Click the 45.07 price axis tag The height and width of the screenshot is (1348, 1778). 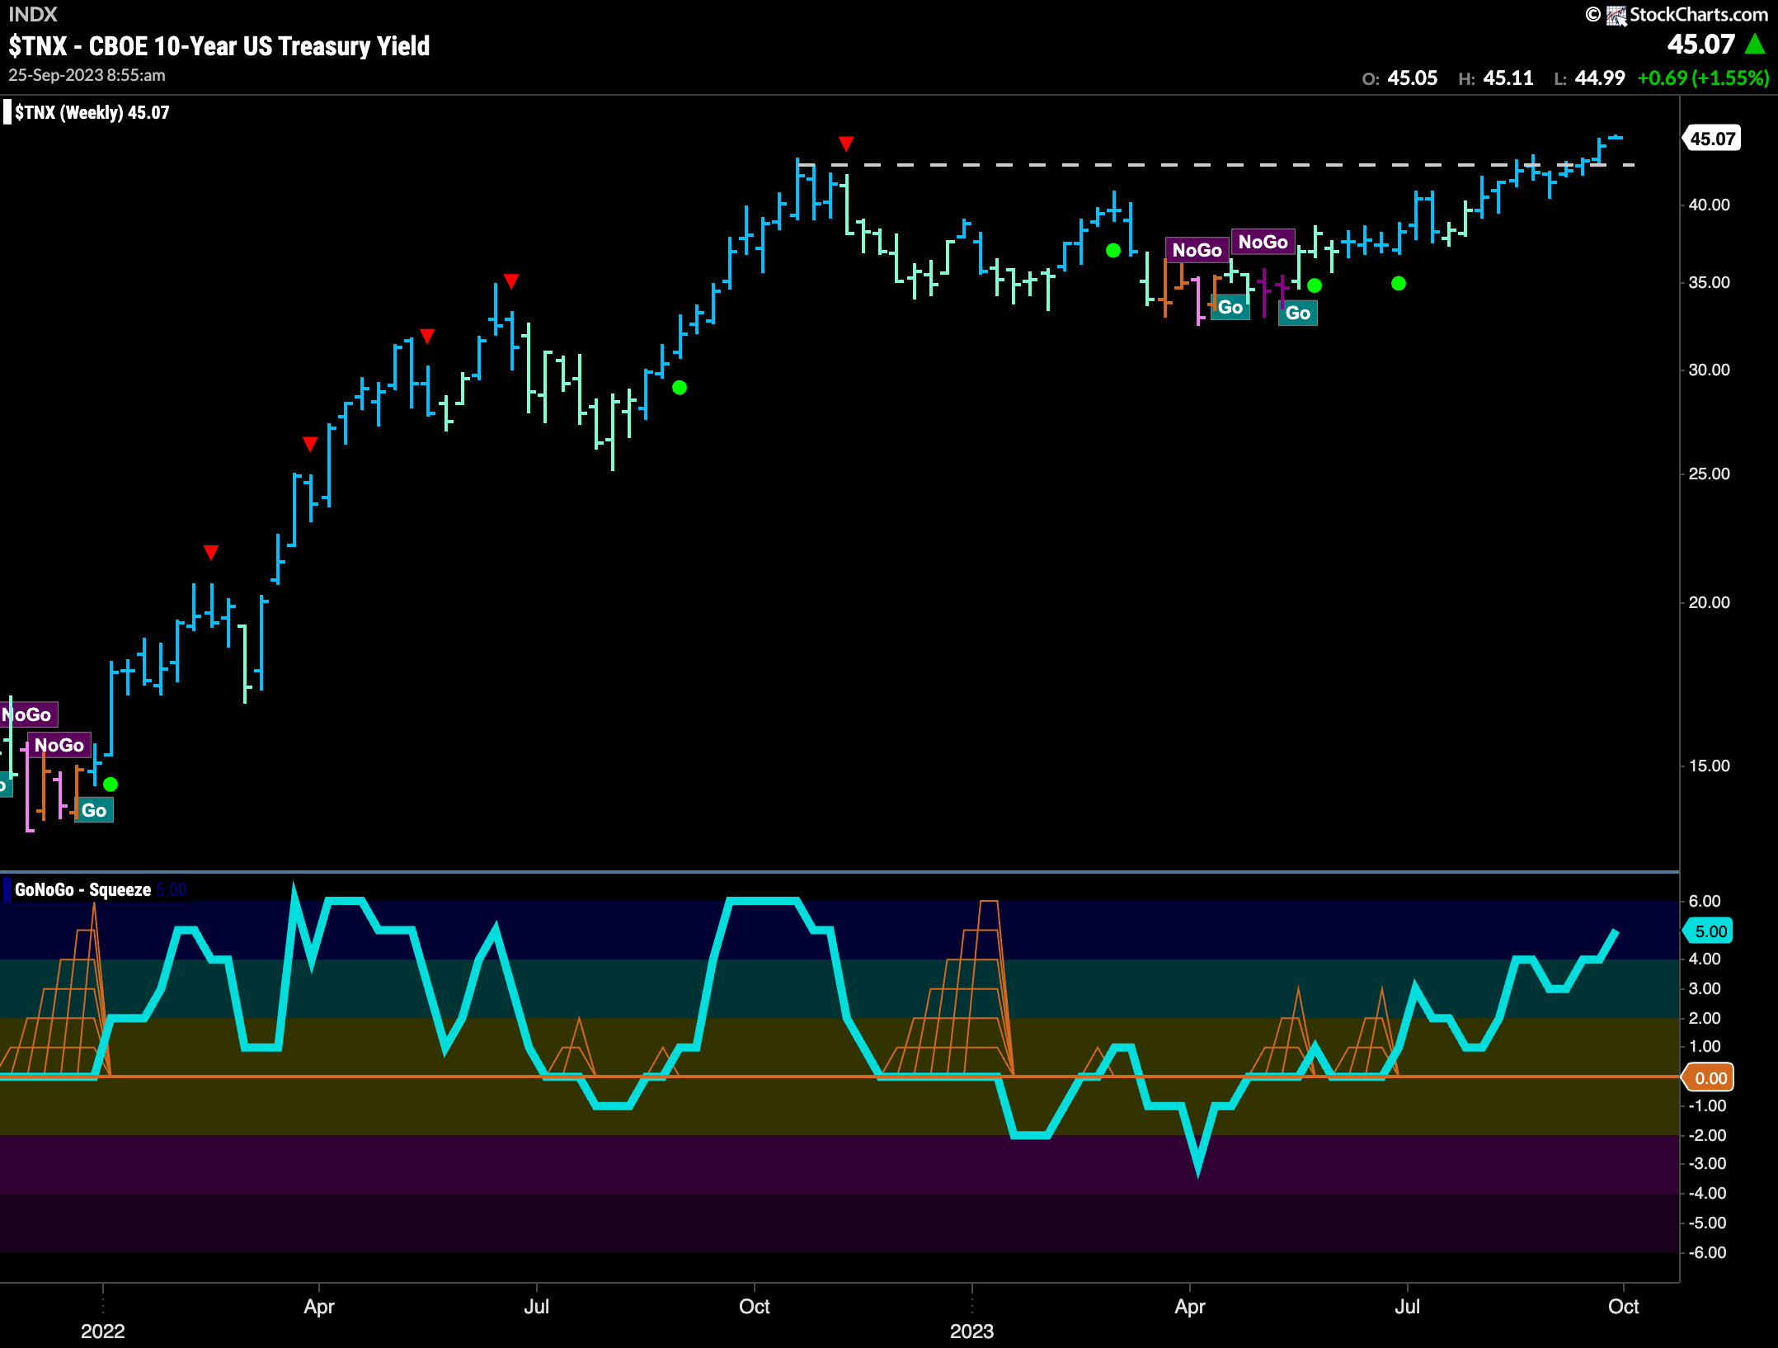point(1712,139)
